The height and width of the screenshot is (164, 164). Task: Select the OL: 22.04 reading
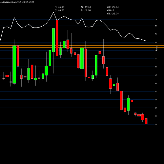(x=113, y=14)
